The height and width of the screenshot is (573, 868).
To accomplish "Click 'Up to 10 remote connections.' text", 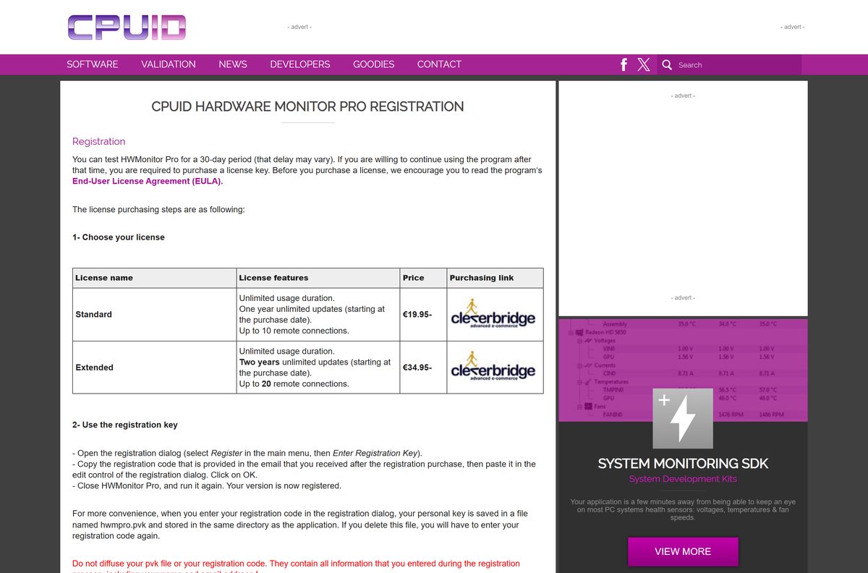I will tap(294, 331).
